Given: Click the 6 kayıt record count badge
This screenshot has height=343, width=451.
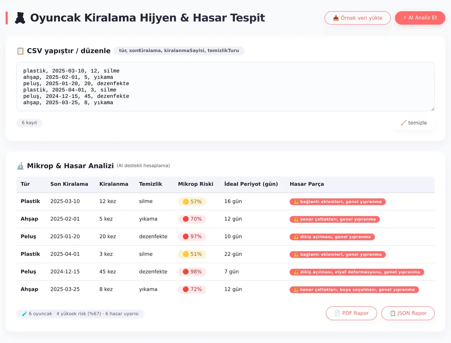Looking at the screenshot, I should (x=29, y=123).
